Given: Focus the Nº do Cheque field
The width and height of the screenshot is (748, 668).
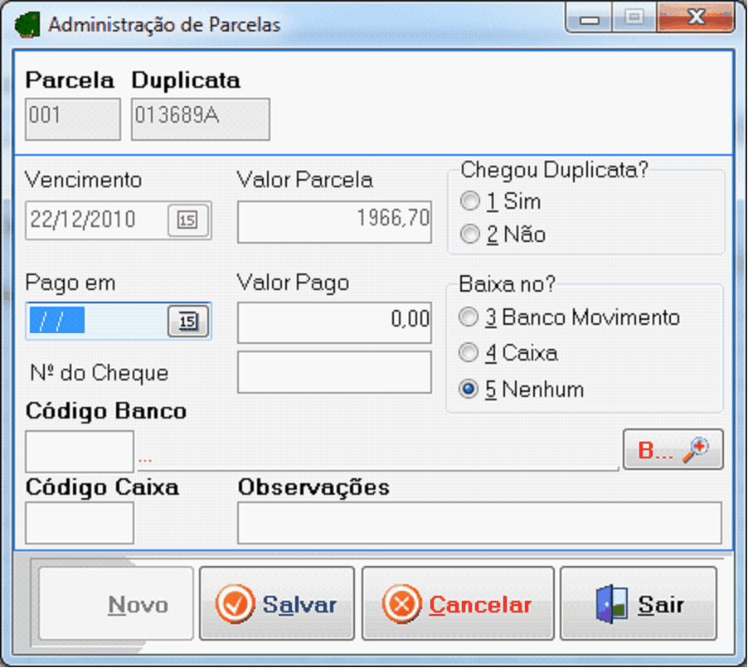Looking at the screenshot, I should point(334,372).
